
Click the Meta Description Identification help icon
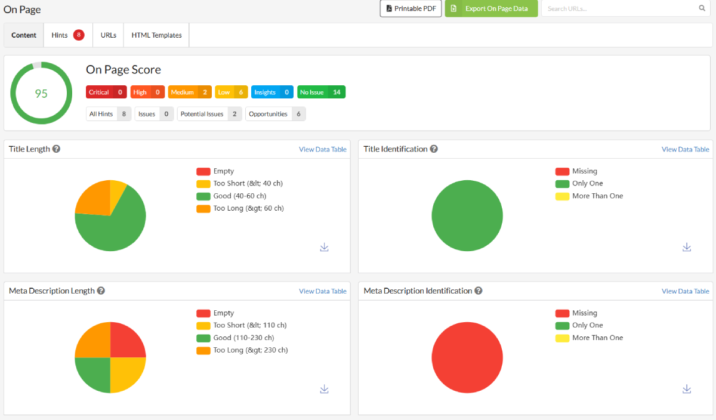click(x=478, y=291)
